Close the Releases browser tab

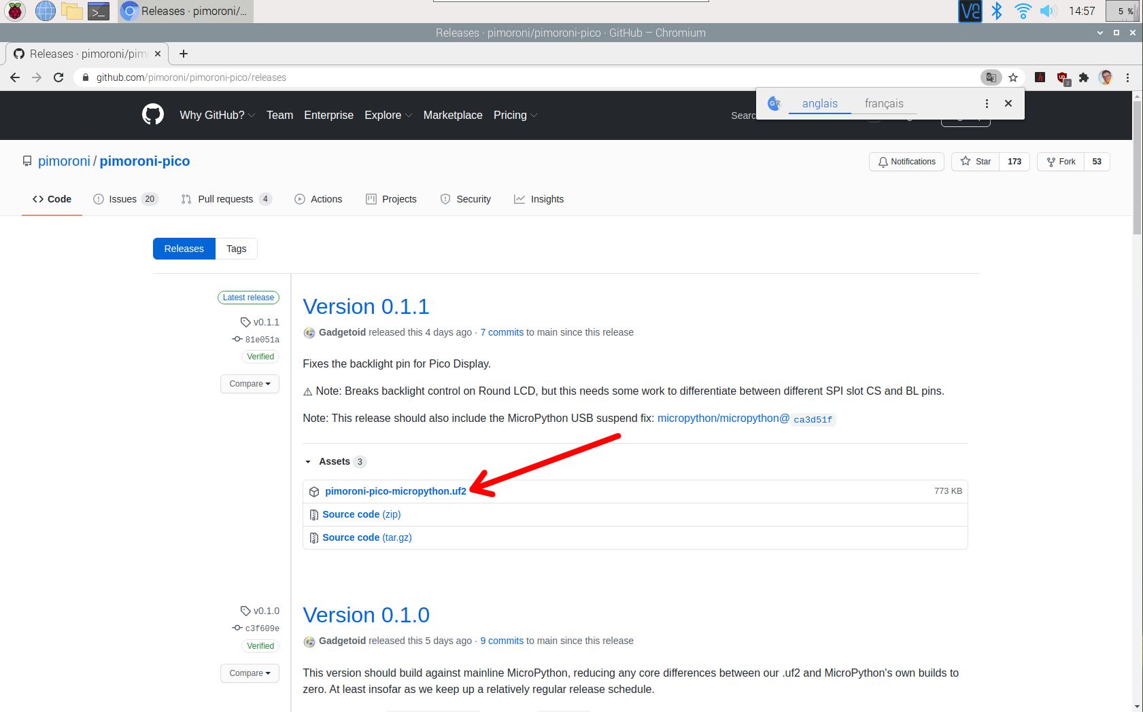158,54
